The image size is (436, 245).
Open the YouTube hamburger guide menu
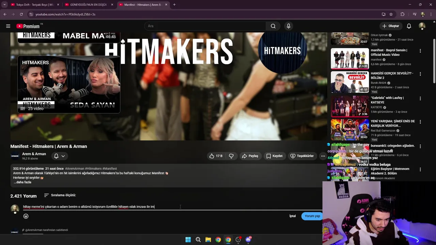point(8,26)
